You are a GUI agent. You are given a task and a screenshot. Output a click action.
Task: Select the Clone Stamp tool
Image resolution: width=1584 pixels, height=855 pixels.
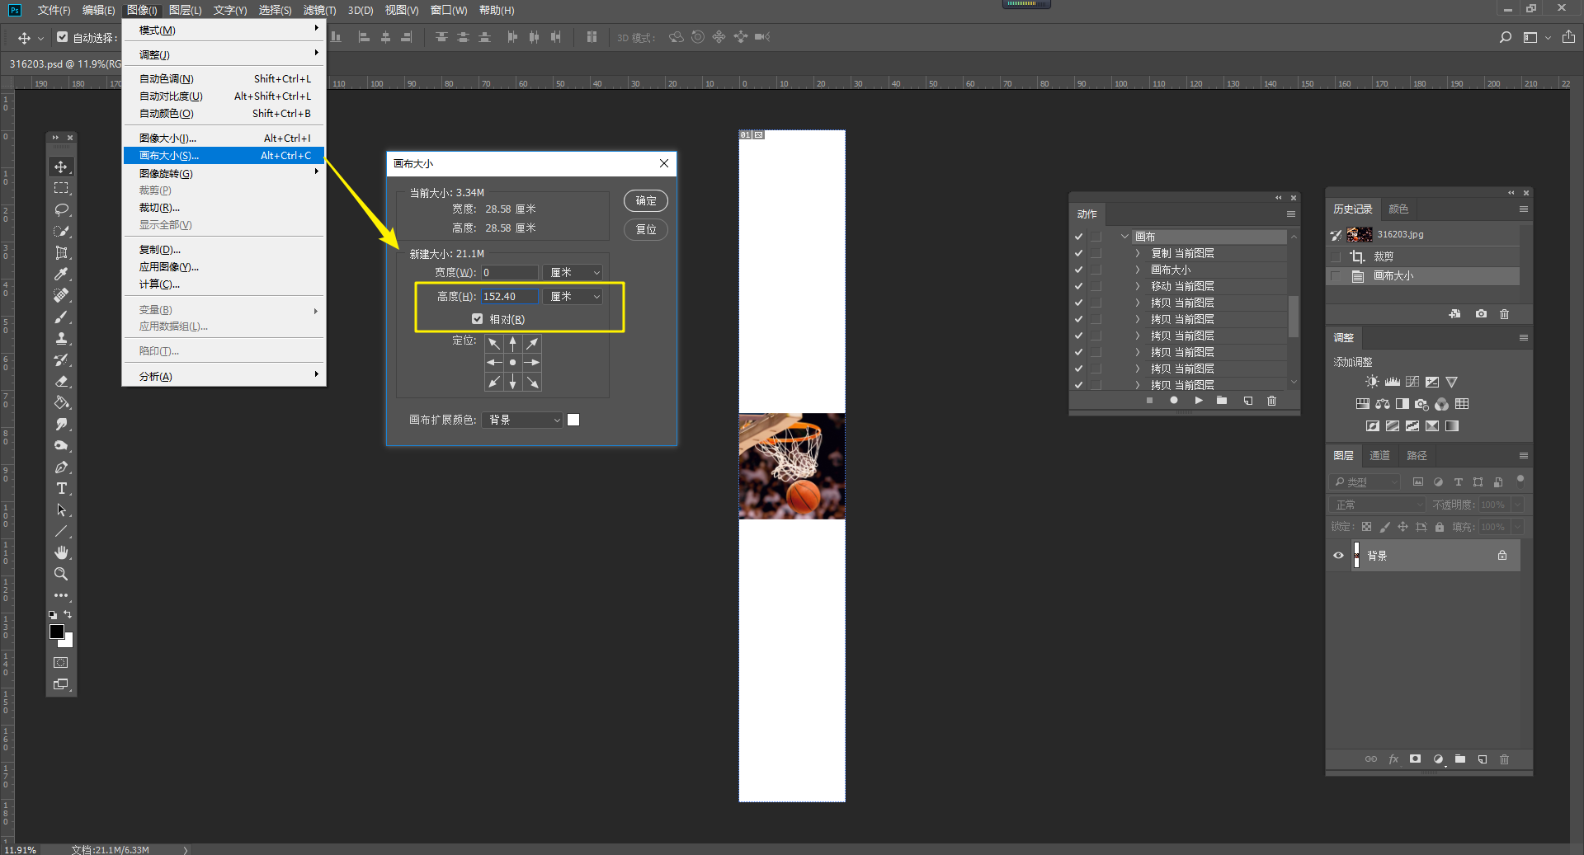pos(61,338)
